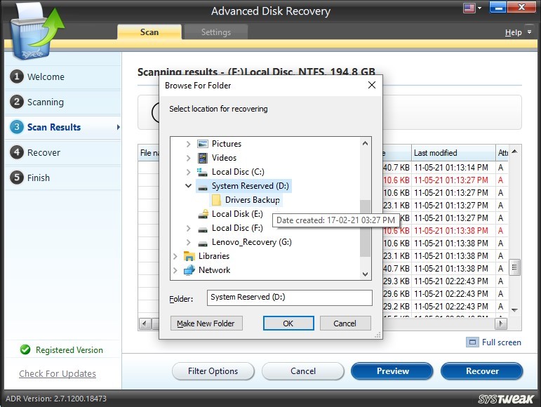
Task: Click the Full screen icon
Action: tap(472, 342)
